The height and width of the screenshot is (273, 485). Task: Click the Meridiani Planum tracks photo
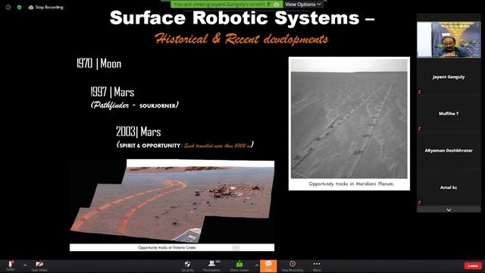pos(349,119)
